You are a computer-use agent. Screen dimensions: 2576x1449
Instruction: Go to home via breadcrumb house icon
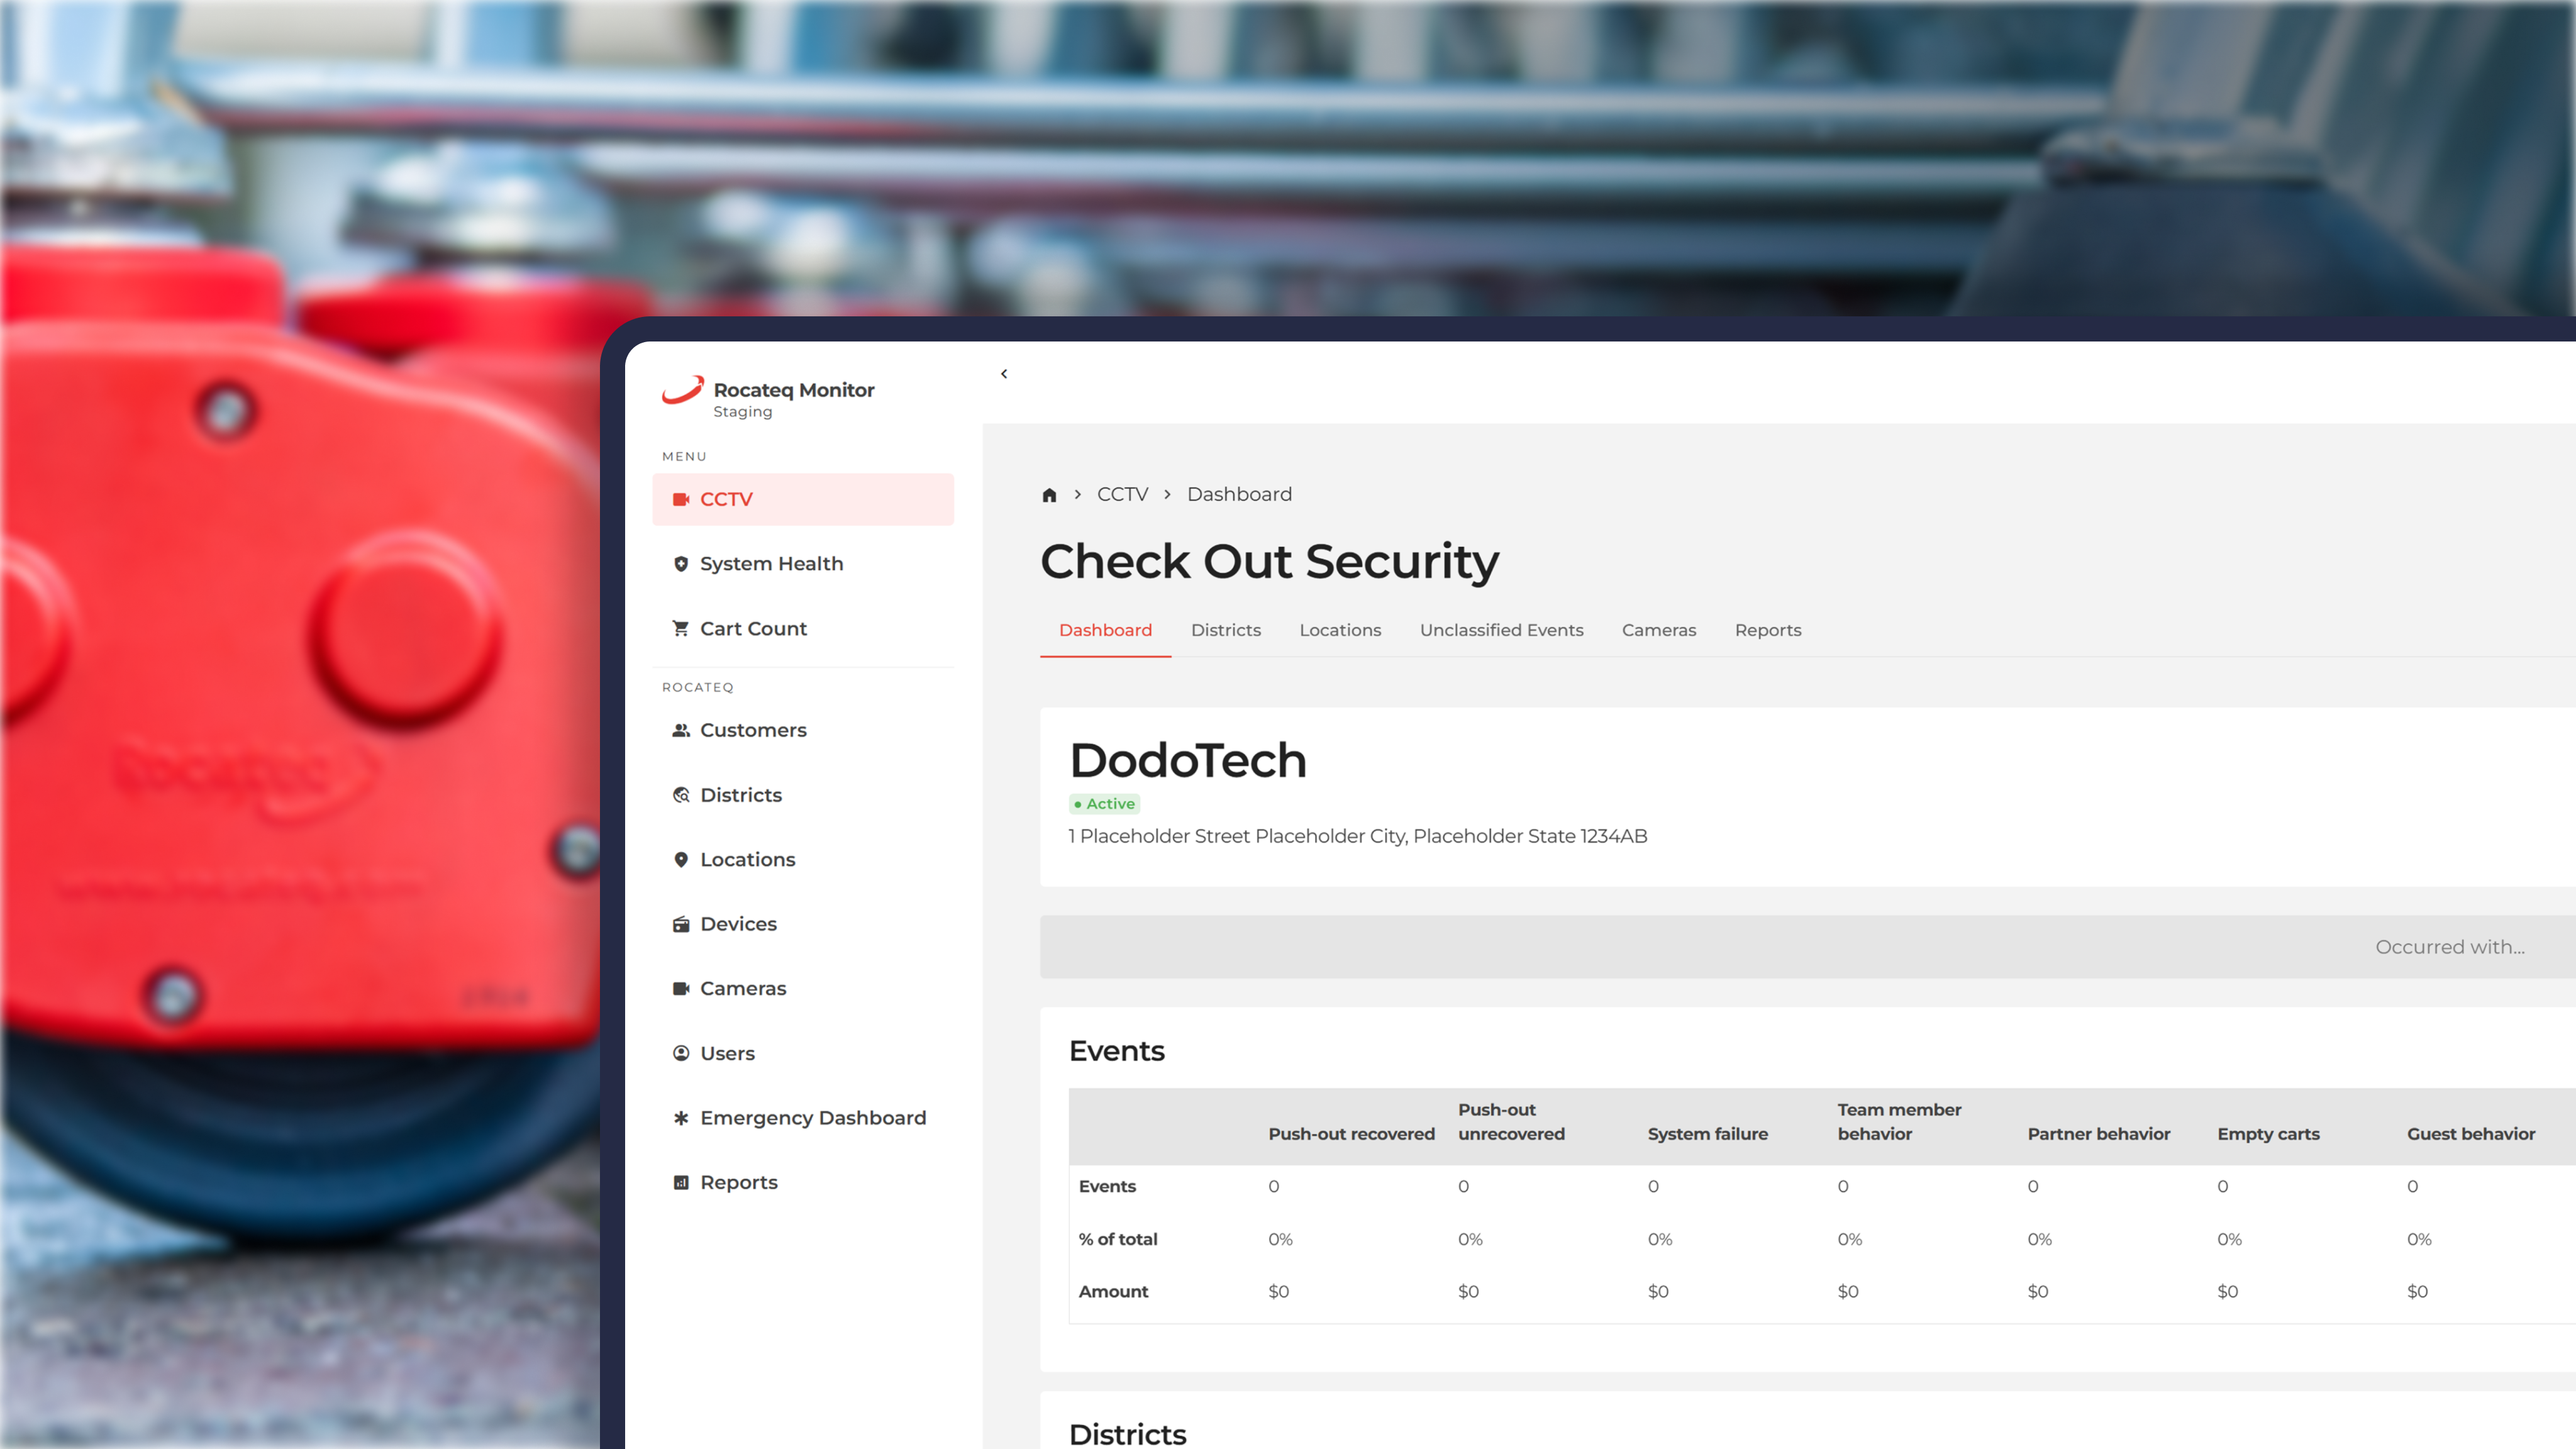[x=1049, y=495]
